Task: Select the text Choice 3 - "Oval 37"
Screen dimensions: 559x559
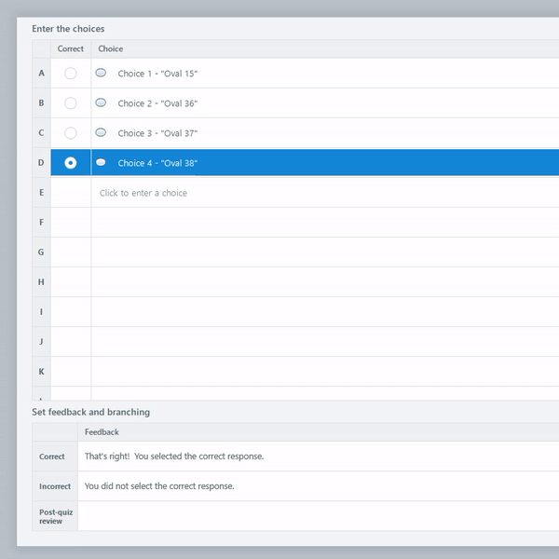Action: pyautogui.click(x=157, y=133)
